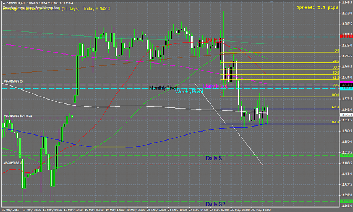The image size is (353, 212).
Task: Click the 11672.5 price scale value
Action: point(347,99)
